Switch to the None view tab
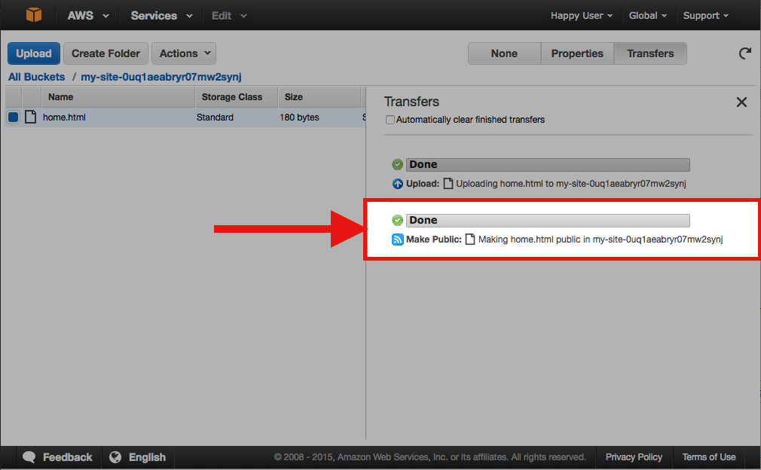Image resolution: width=761 pixels, height=470 pixels. 504,53
